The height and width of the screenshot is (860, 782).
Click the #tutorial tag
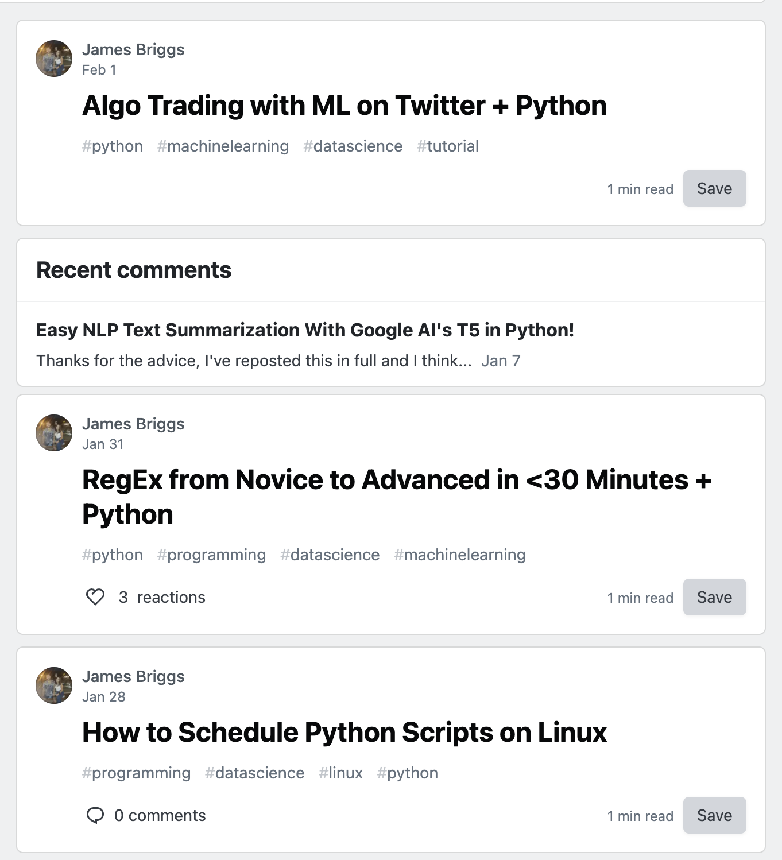coord(447,146)
